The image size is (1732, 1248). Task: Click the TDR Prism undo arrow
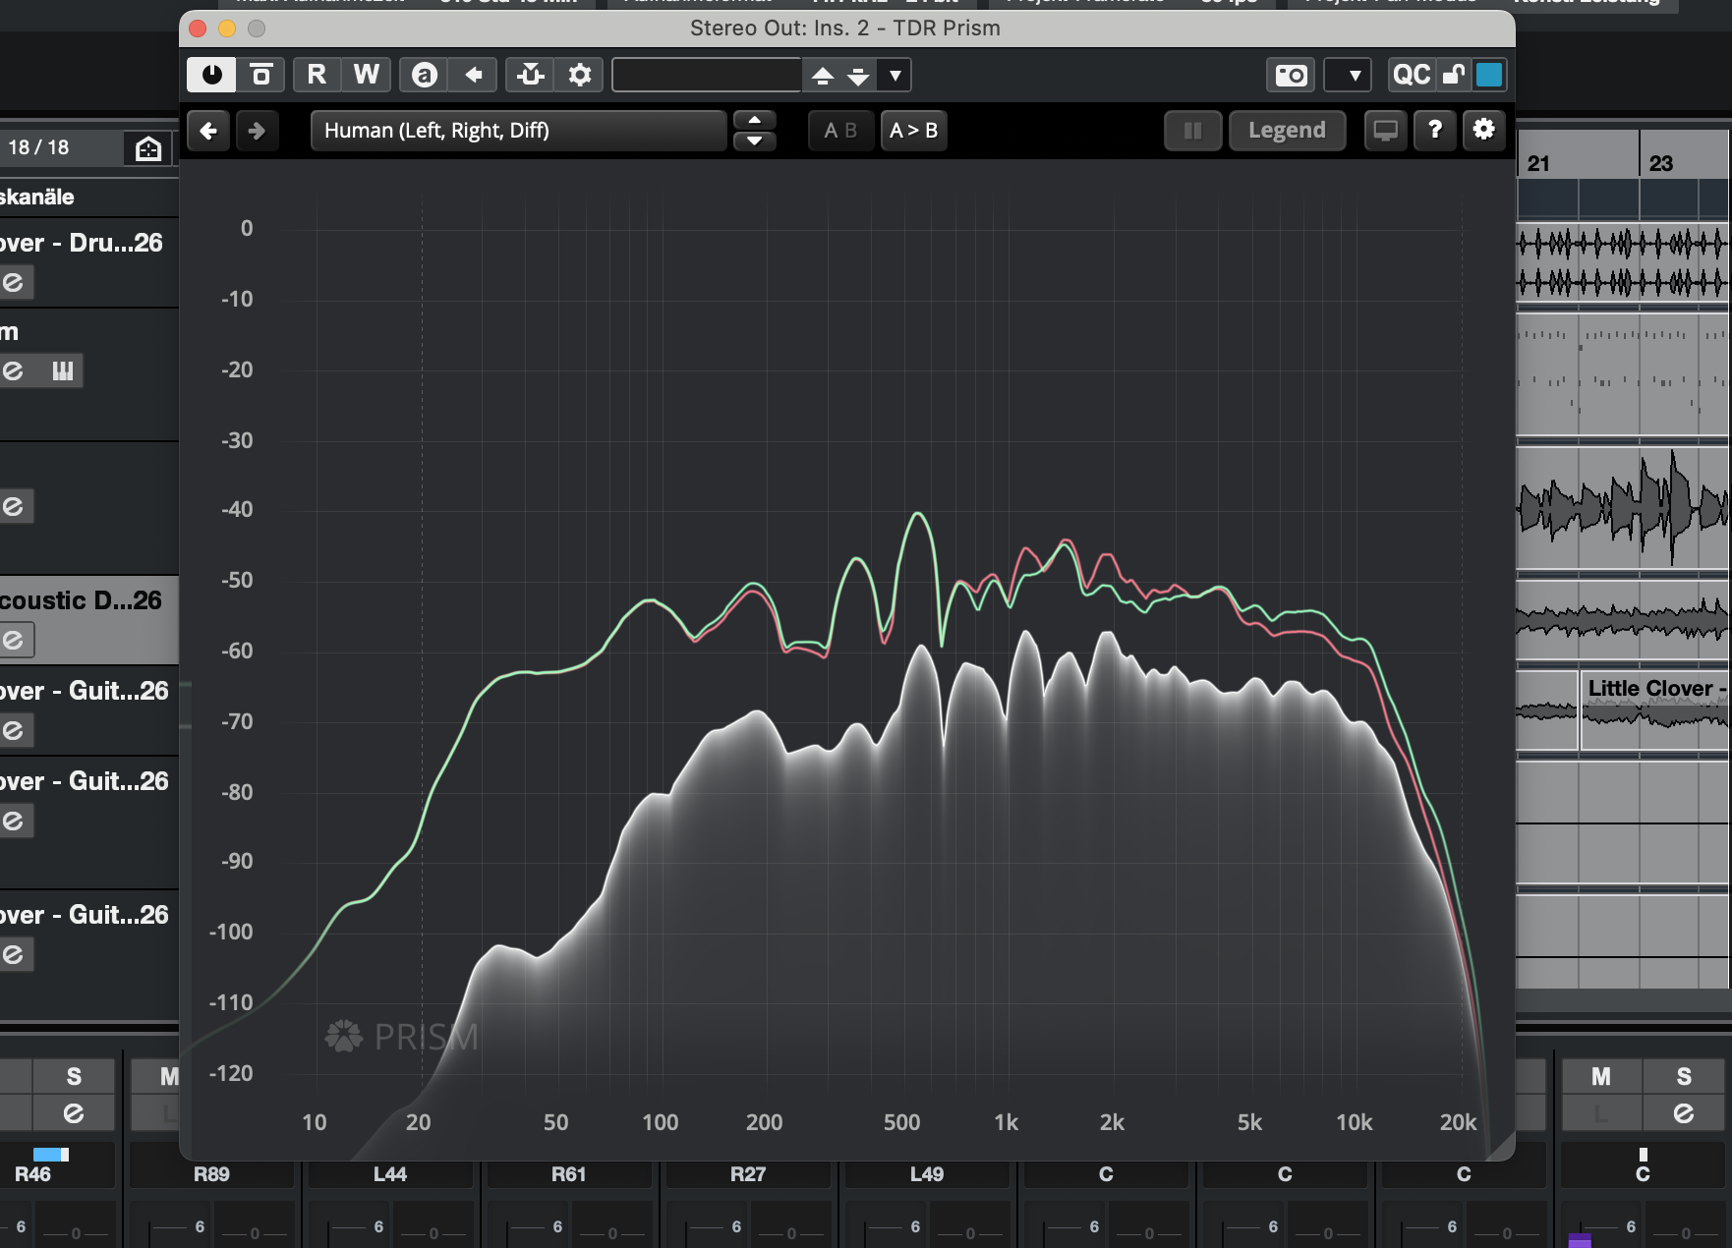(208, 131)
